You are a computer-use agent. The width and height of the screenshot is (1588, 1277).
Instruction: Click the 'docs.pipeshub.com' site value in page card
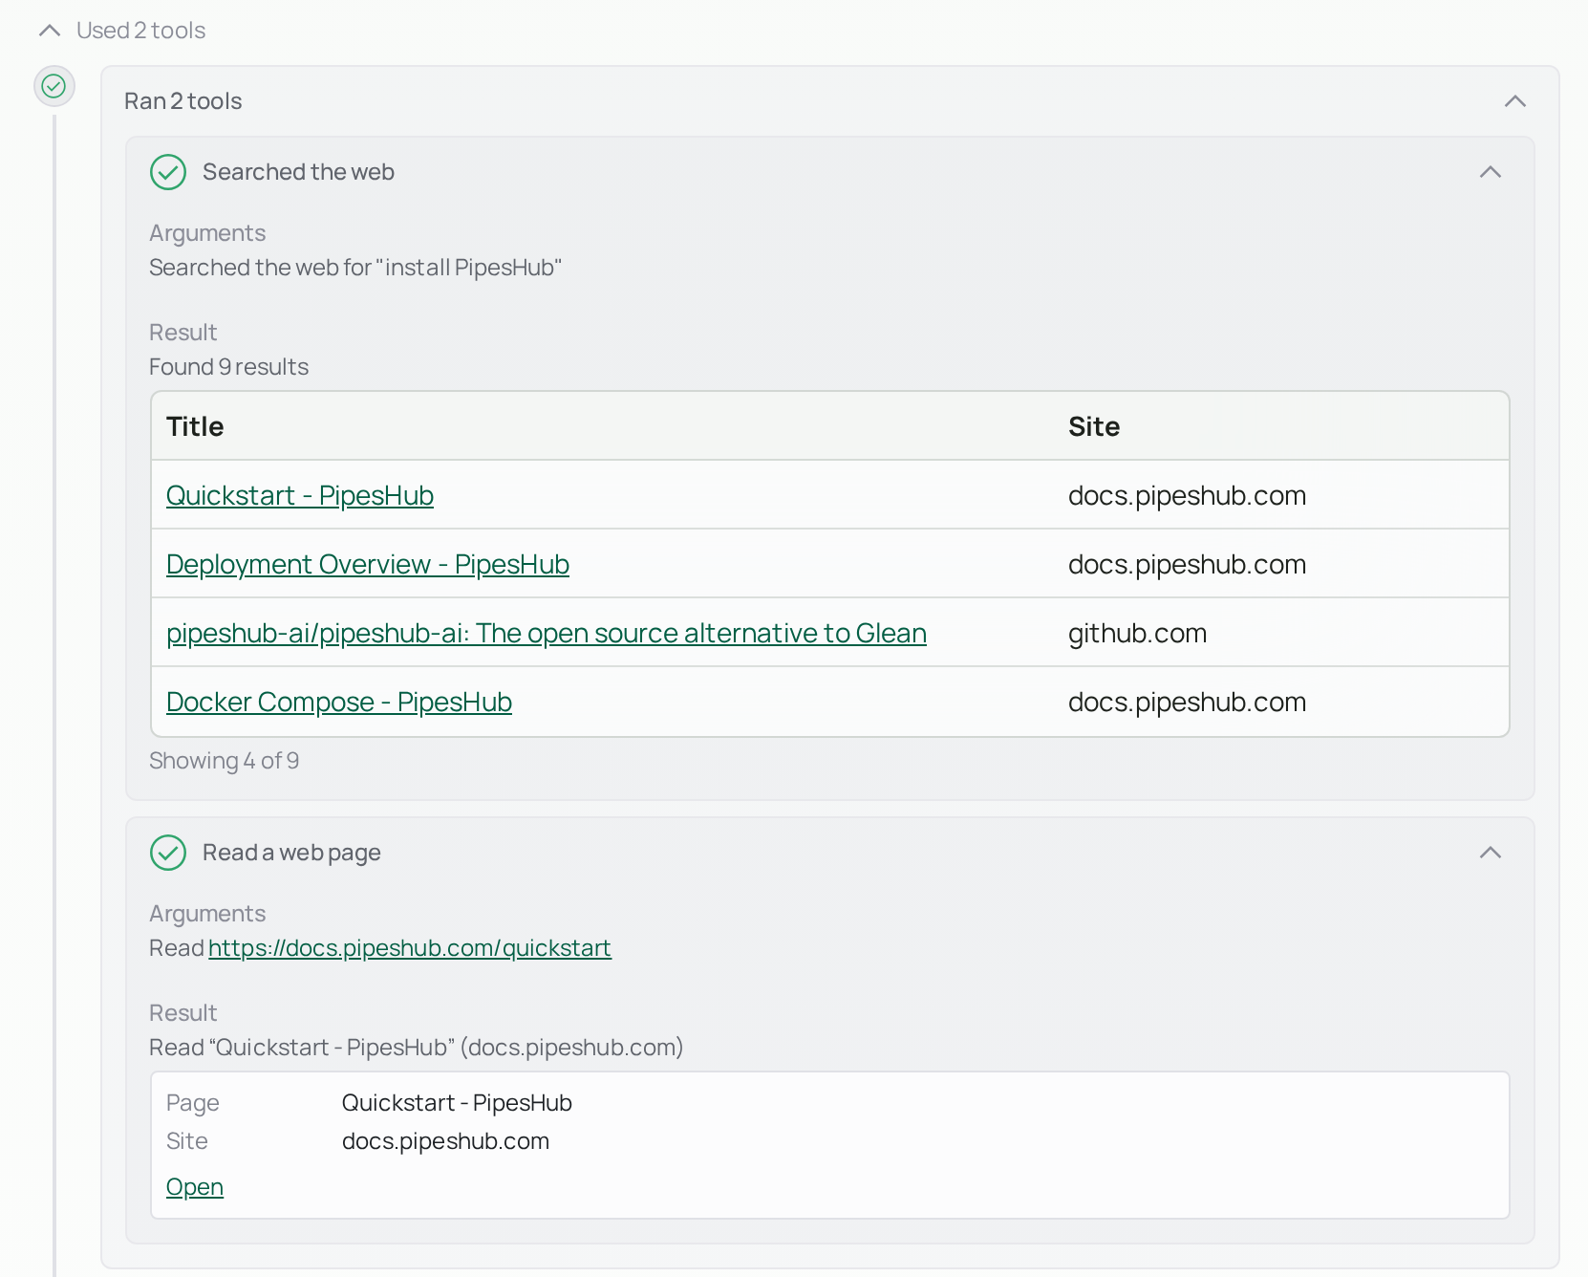446,1141
